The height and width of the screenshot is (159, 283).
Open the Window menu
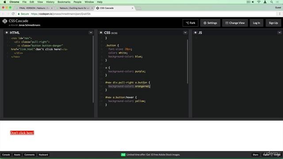point(89,2)
